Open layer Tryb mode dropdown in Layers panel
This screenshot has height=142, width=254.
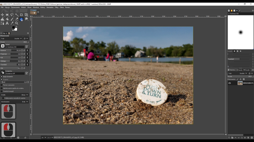click(x=238, y=73)
